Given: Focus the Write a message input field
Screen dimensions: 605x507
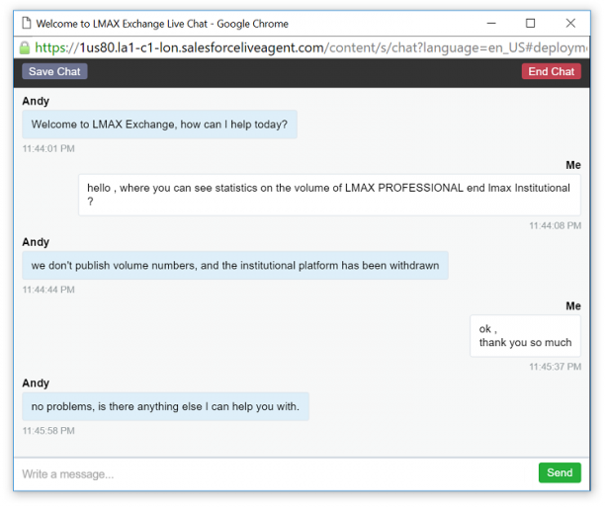Looking at the screenshot, I should [x=276, y=473].
